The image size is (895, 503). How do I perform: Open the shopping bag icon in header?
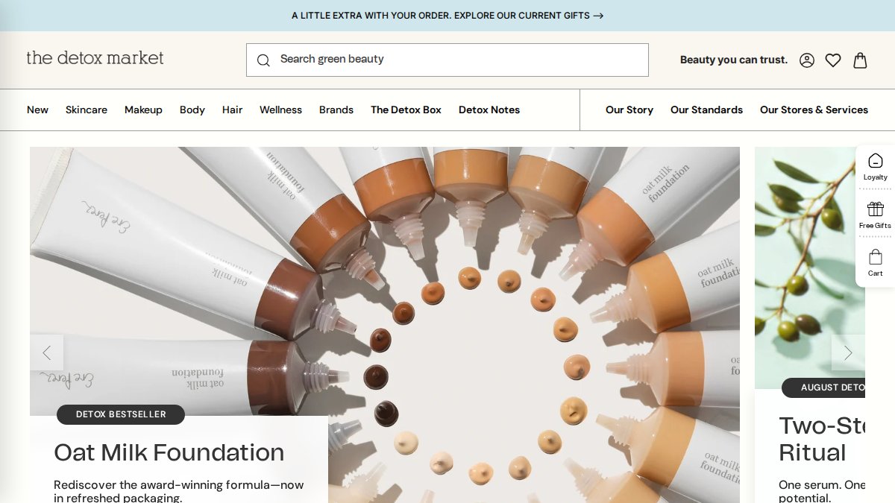[860, 60]
